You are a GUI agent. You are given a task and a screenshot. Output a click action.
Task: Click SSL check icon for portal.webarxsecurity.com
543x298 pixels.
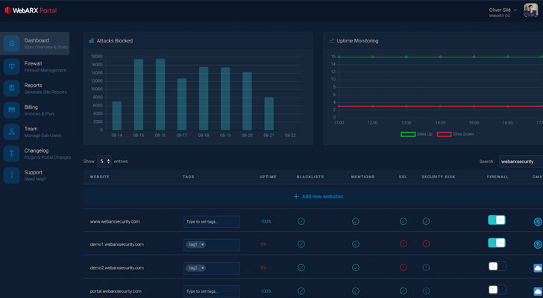403,291
